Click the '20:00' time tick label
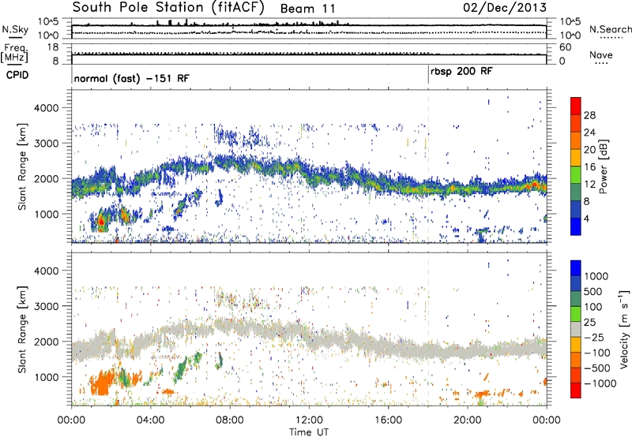Screen dimensions: 632x437 [467, 420]
